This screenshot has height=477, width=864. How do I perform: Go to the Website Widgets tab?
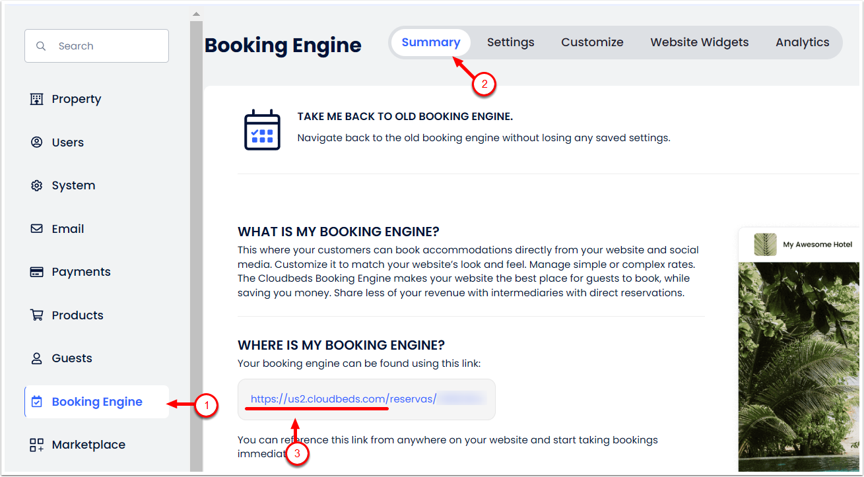[x=699, y=42]
